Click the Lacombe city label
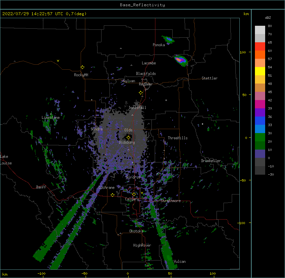The image size is (285, 278). pyautogui.click(x=149, y=63)
